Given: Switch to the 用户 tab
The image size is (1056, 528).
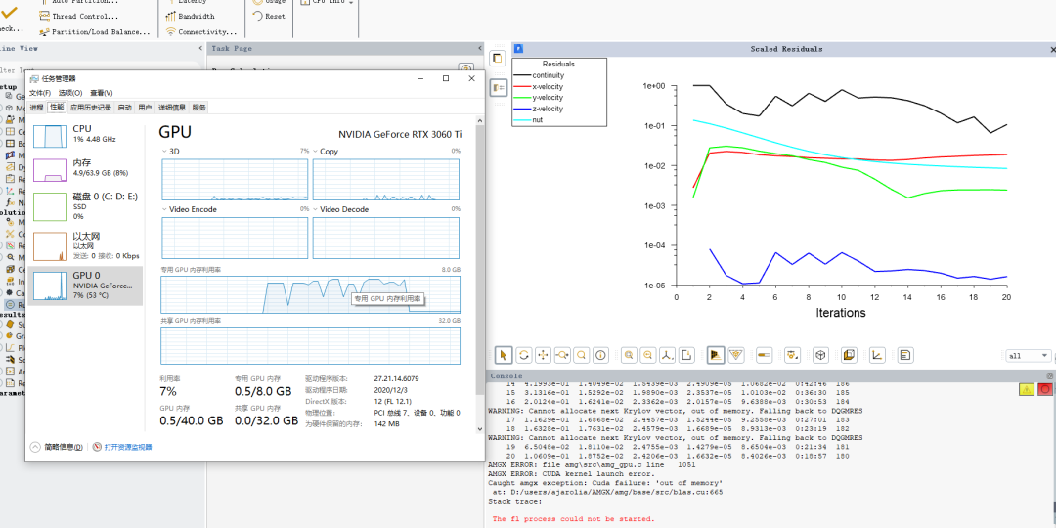Looking at the screenshot, I should click(145, 108).
